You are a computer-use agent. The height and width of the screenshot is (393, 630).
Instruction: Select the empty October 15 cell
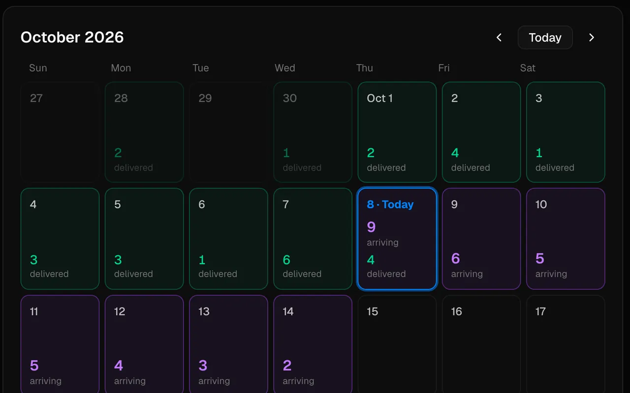[397, 344]
